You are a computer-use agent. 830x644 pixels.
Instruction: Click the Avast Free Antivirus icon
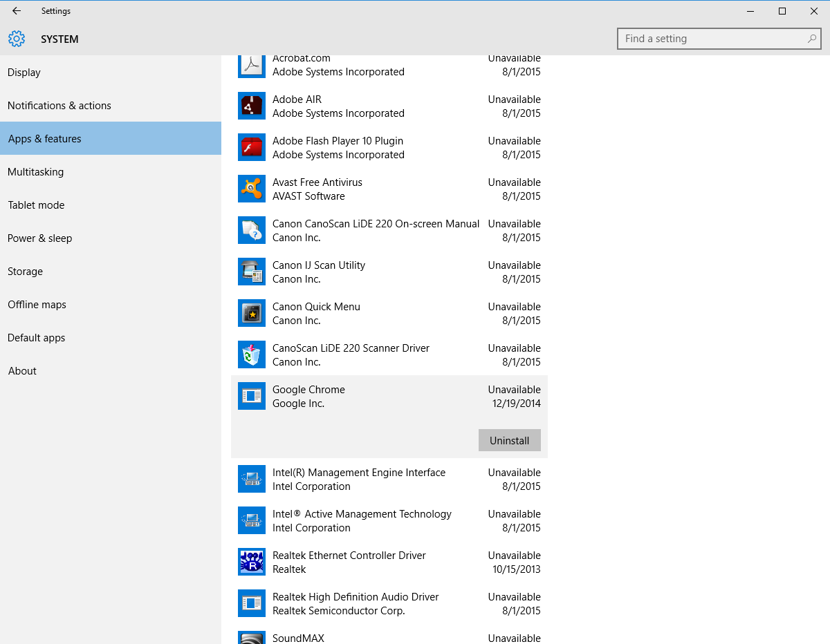coord(252,189)
